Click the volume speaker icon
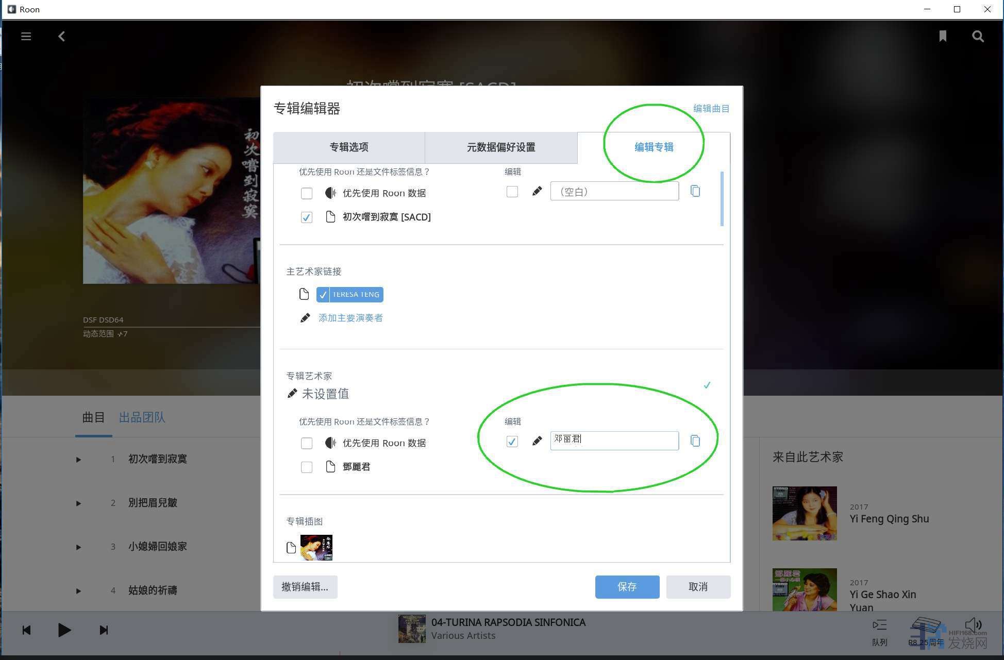The width and height of the screenshot is (1004, 660). coord(972,624)
